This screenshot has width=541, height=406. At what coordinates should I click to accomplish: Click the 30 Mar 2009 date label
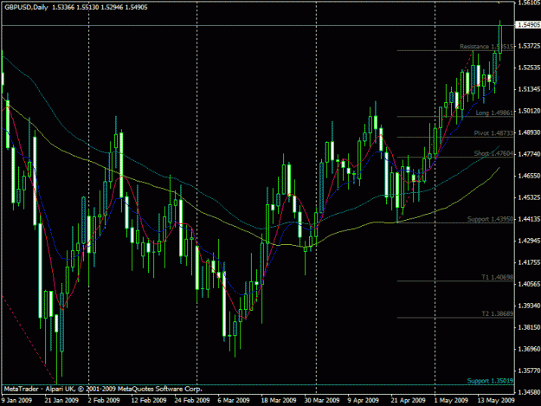[x=322, y=400]
